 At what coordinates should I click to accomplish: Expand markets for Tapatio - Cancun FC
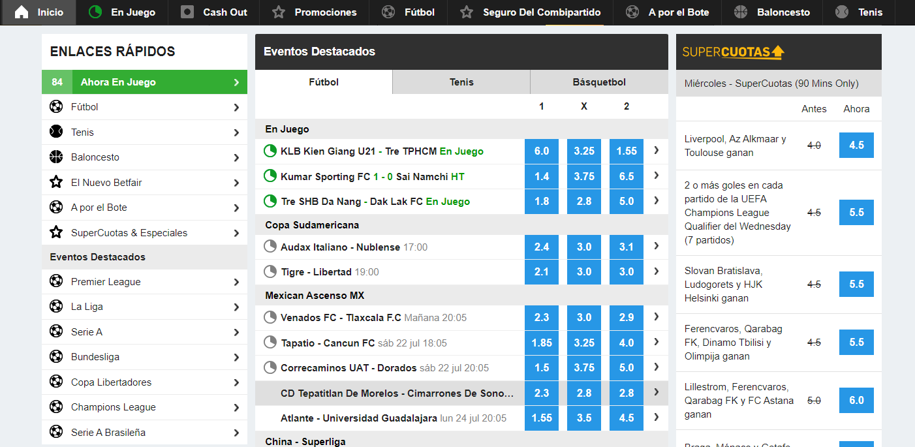[x=656, y=342]
